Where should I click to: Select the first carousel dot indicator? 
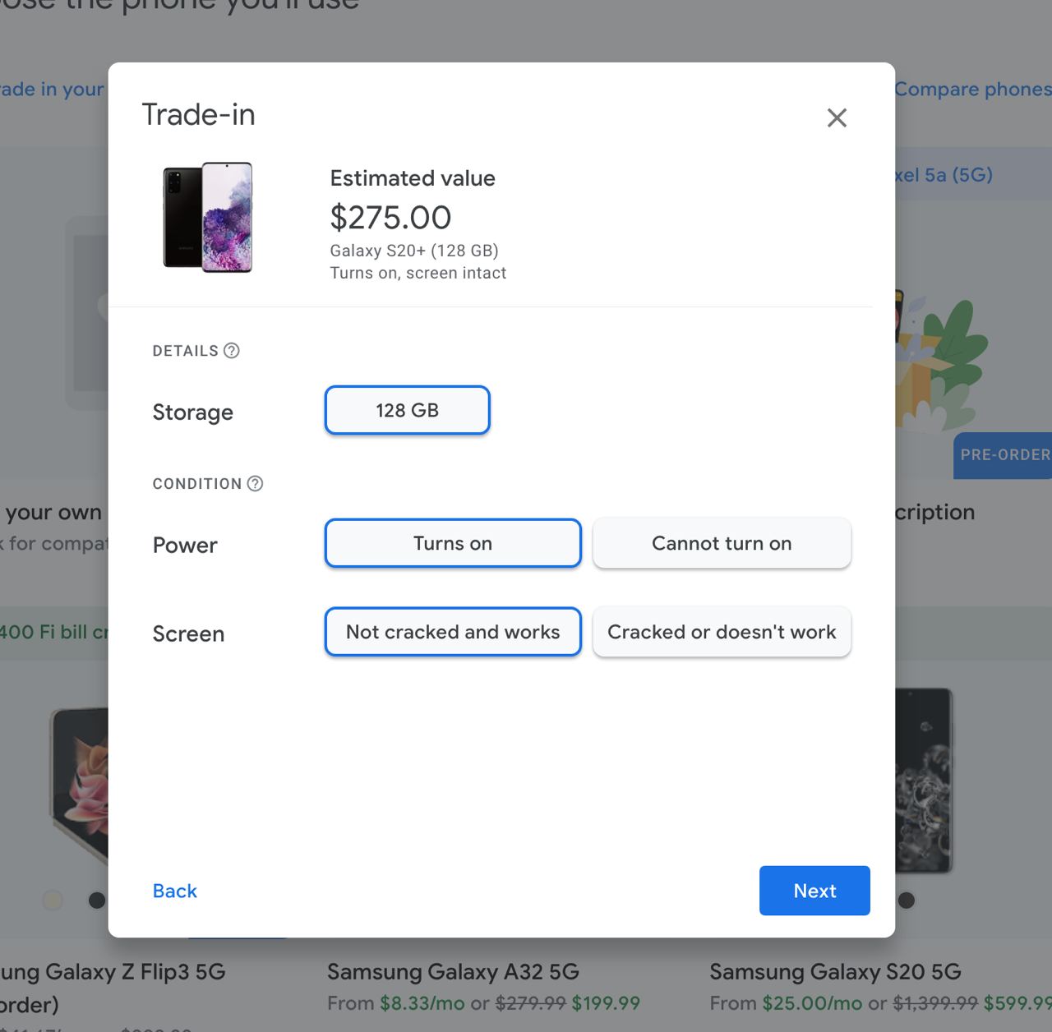point(53,901)
